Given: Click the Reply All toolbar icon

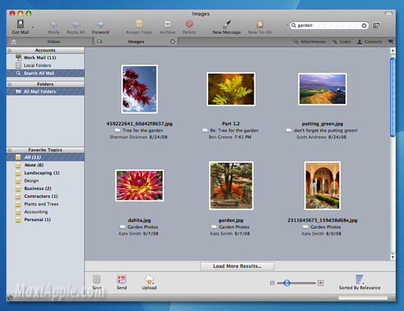Looking at the screenshot, I should click(x=76, y=24).
